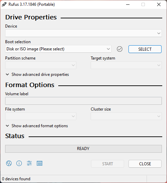Open the Device dropdown
167x183 pixels.
click(83, 33)
